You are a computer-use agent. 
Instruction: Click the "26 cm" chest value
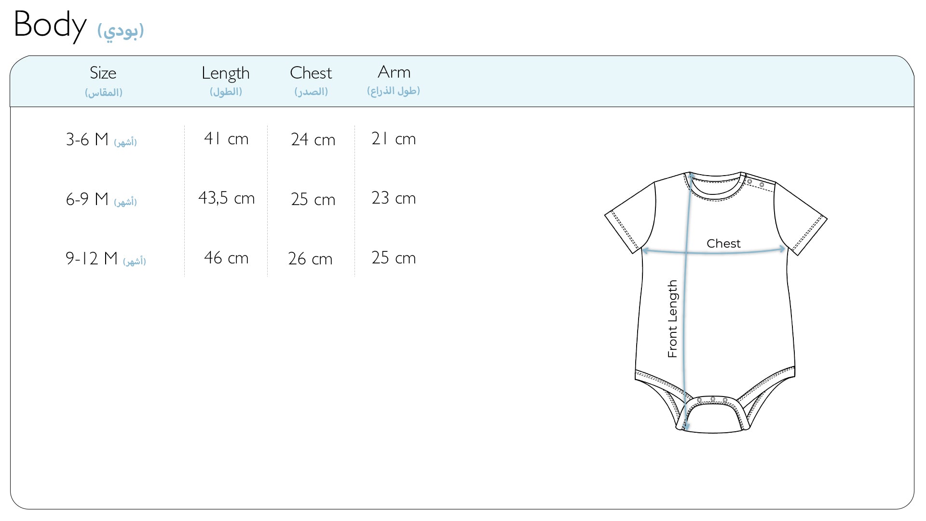coord(310,259)
